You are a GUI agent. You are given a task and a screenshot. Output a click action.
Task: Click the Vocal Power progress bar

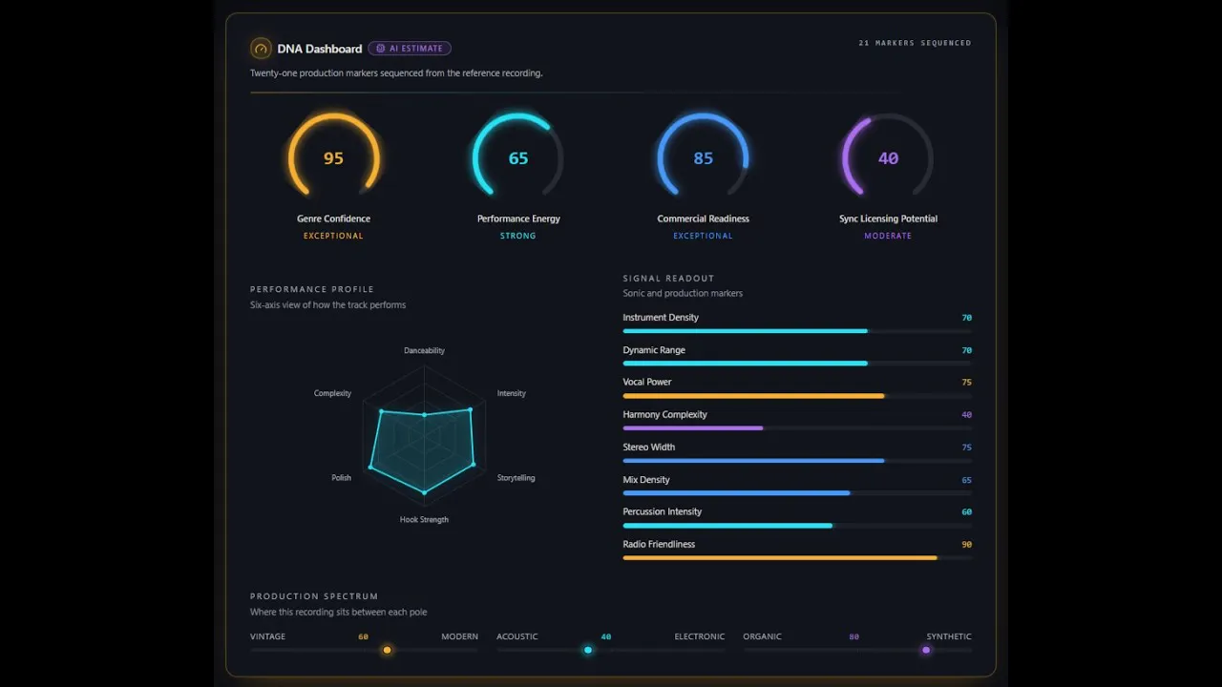797,396
